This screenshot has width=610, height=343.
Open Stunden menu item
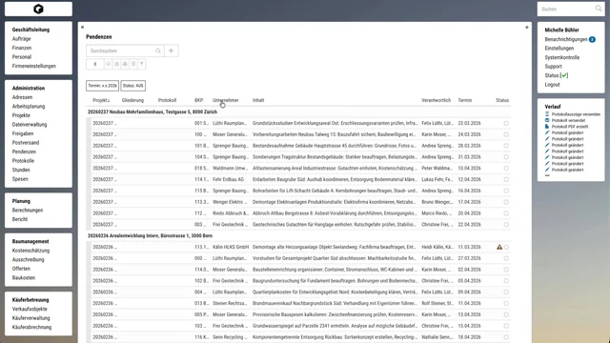click(x=21, y=170)
